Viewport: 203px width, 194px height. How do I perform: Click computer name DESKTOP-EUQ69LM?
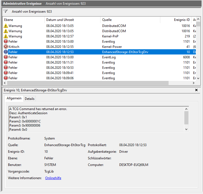click(x=134, y=165)
